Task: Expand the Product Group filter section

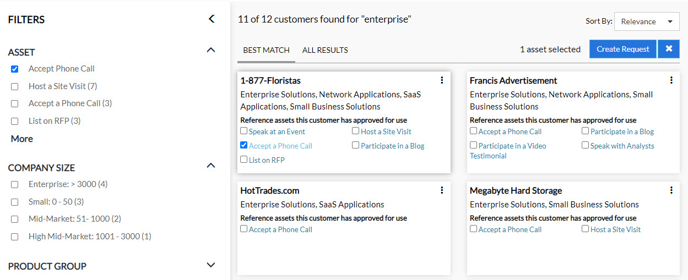Action: click(x=210, y=265)
